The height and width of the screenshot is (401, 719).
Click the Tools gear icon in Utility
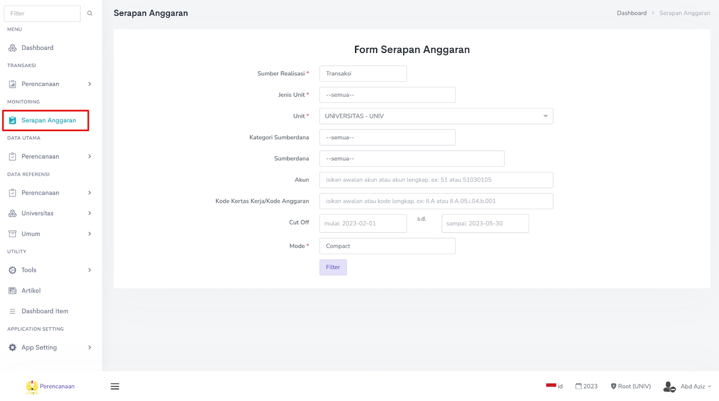[13, 270]
